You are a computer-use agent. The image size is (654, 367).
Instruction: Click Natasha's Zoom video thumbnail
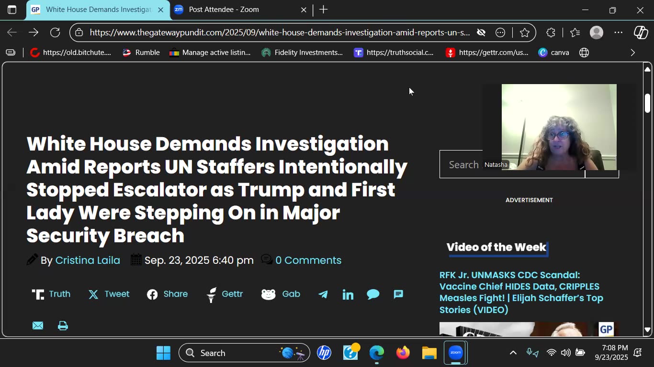coord(559,127)
